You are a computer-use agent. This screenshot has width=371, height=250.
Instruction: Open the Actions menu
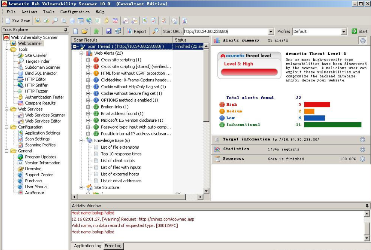click(x=29, y=12)
